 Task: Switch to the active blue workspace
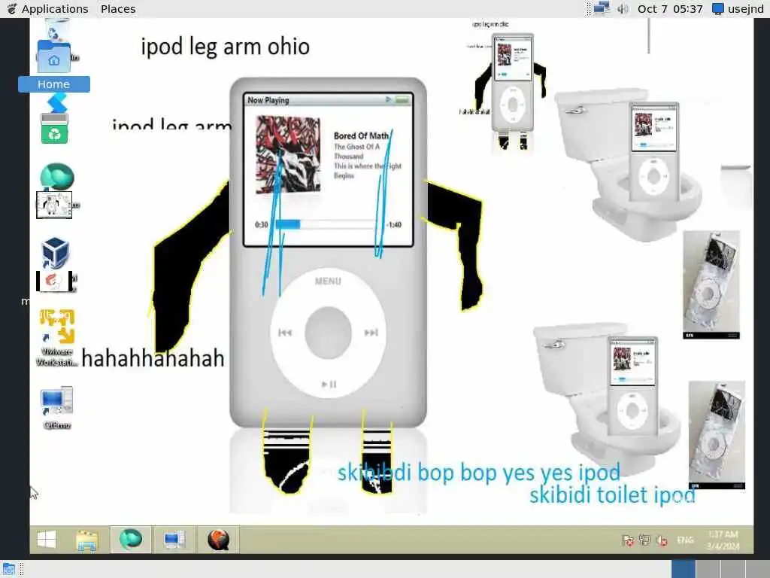684,569
